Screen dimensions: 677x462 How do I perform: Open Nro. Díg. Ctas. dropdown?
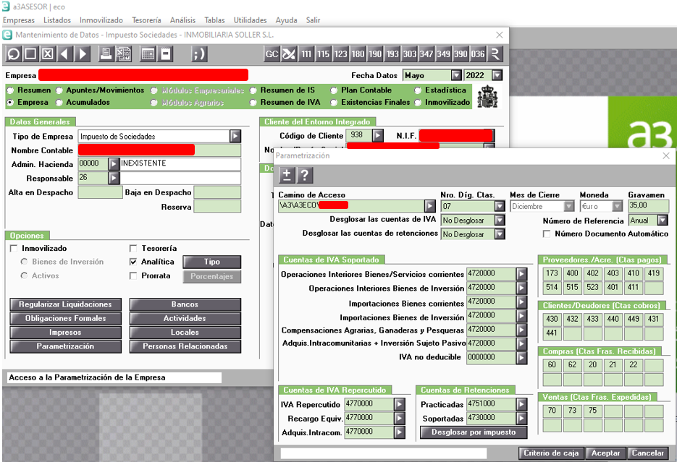[x=500, y=207]
